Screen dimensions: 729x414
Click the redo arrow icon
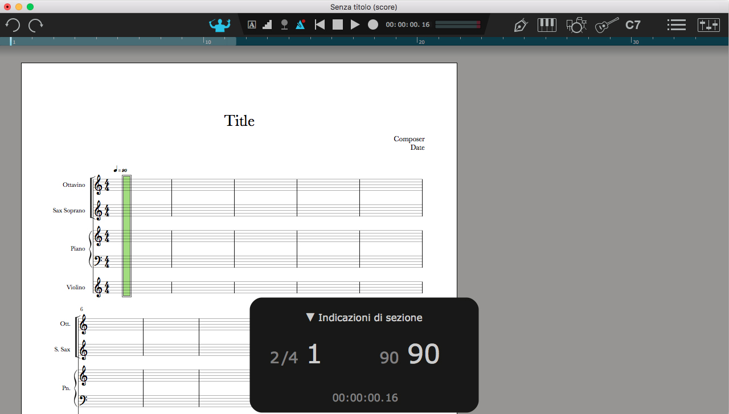36,25
